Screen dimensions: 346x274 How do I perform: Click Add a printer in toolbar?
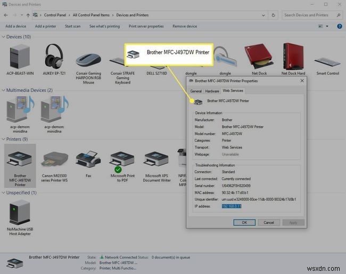pos(45,26)
